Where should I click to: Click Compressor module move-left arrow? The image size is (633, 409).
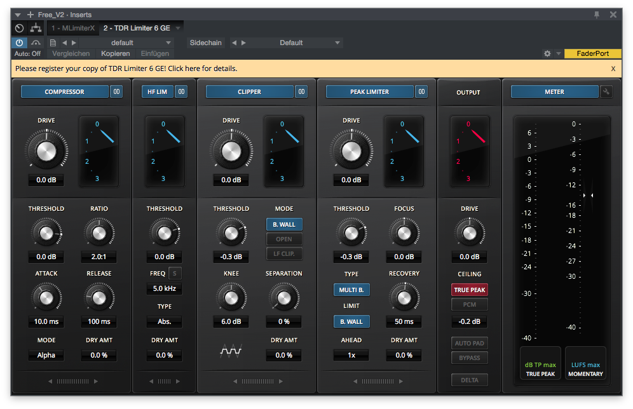[x=50, y=381]
